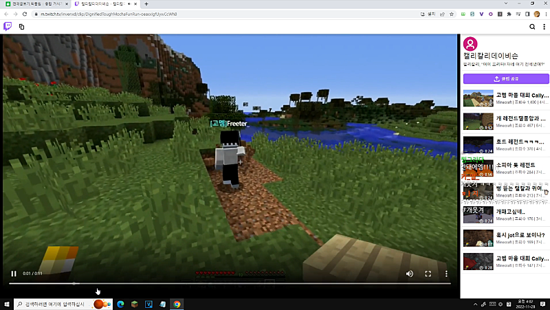The image size is (550, 310).
Task: Open the Windows notification center
Action: click(x=542, y=304)
